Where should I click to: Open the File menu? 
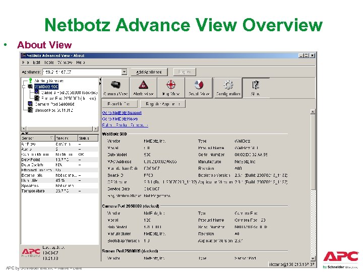coord(26,62)
